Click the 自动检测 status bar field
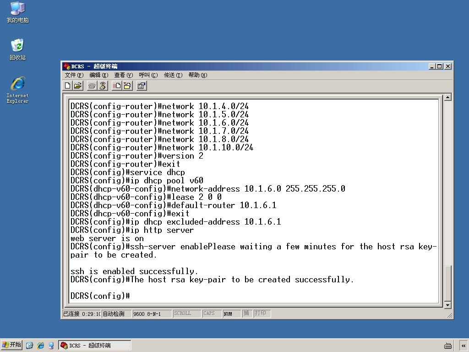The width and height of the screenshot is (469, 352). coord(116,313)
